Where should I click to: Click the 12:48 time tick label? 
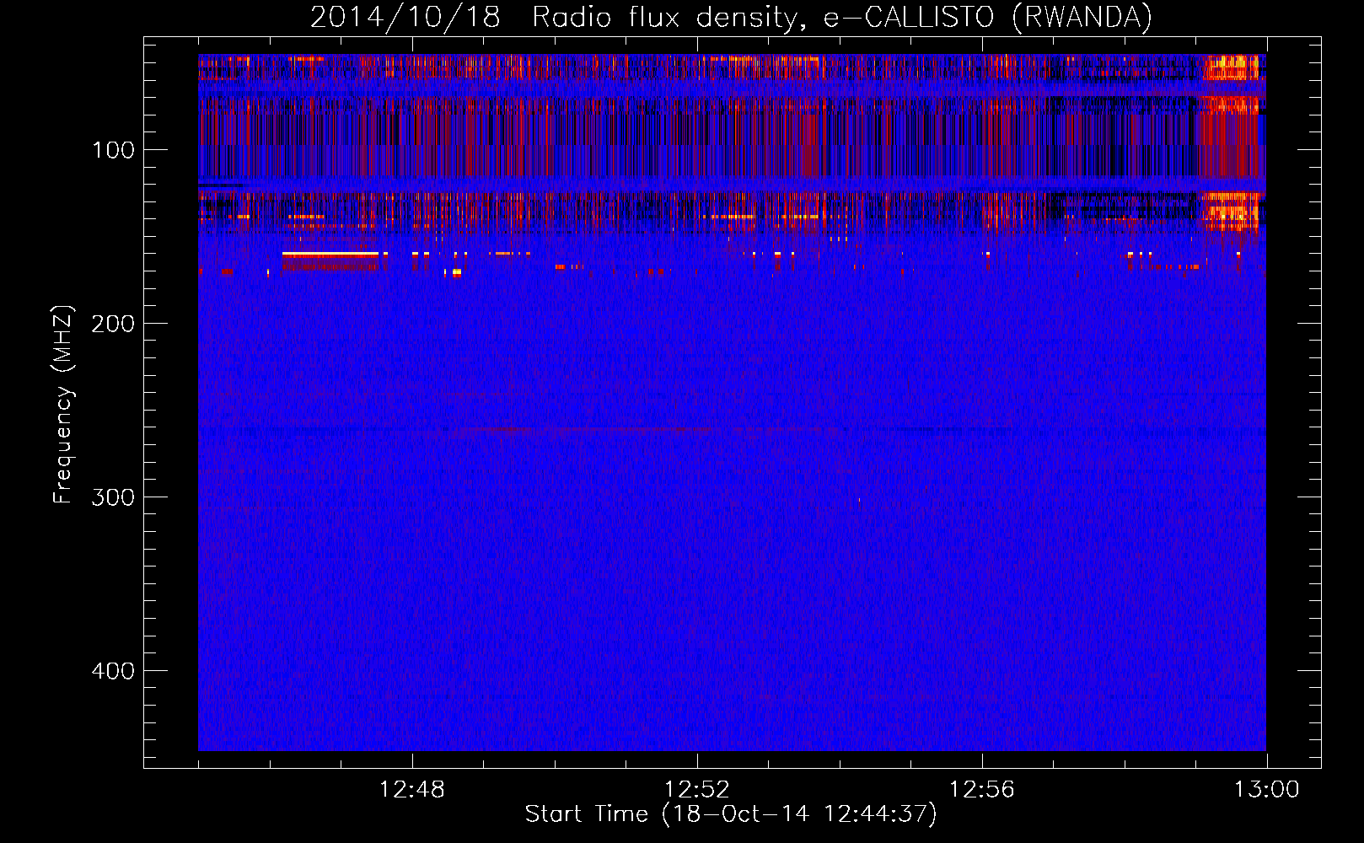click(412, 790)
